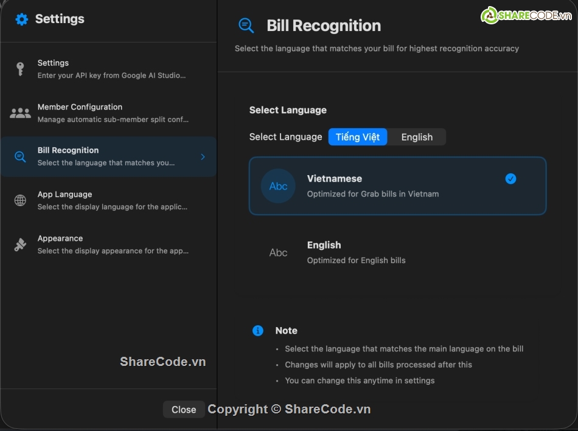Click the brush icon beside Appearance
578x431 pixels.
click(x=21, y=243)
